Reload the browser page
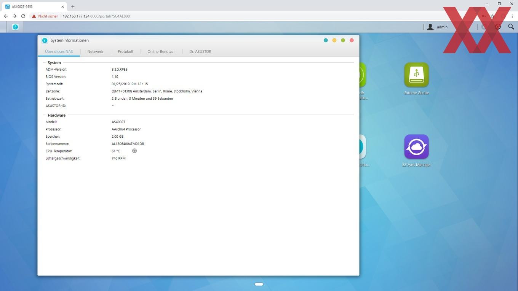The image size is (518, 291). click(x=23, y=16)
